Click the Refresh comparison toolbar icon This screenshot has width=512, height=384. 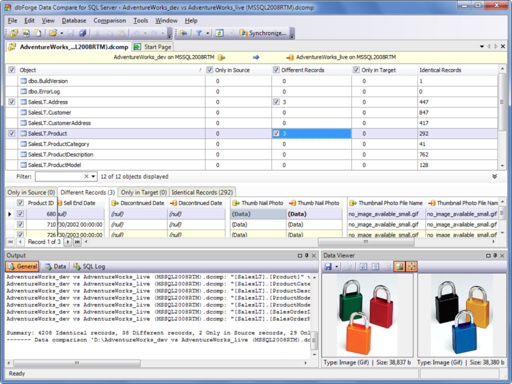point(220,33)
